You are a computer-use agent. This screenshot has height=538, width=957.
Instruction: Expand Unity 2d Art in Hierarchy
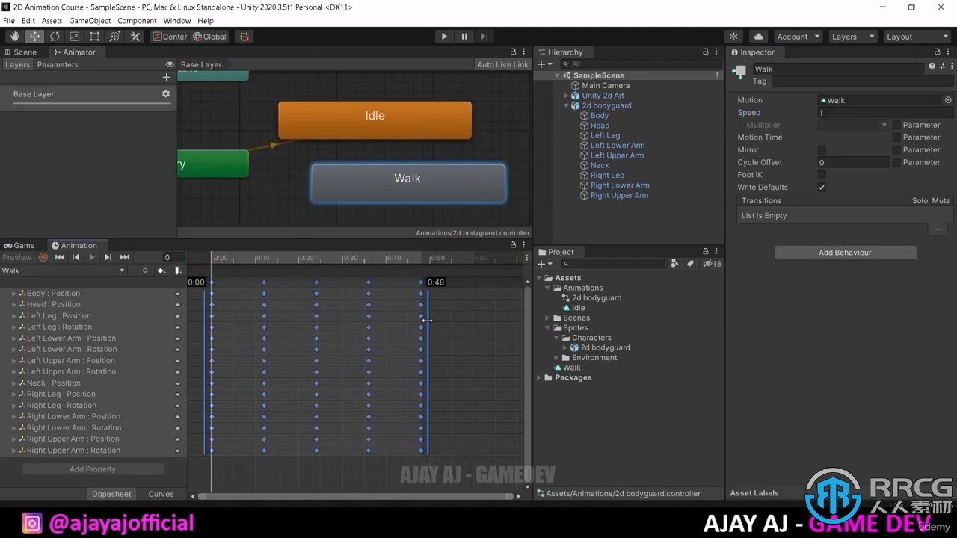(567, 96)
